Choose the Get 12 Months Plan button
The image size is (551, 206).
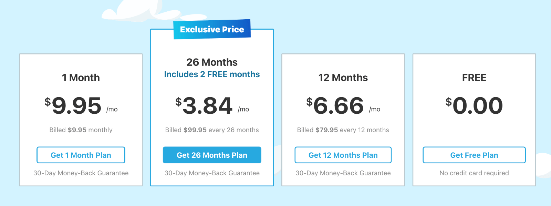pos(343,155)
